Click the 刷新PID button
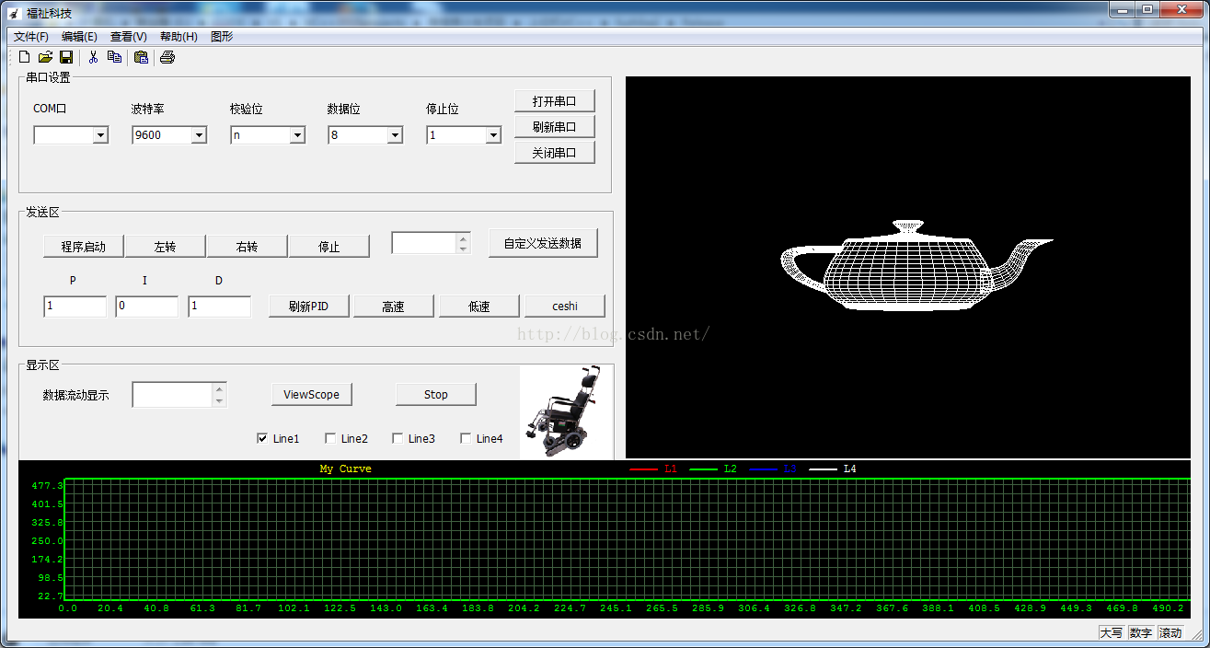Screen dimensions: 1210x648 308,307
